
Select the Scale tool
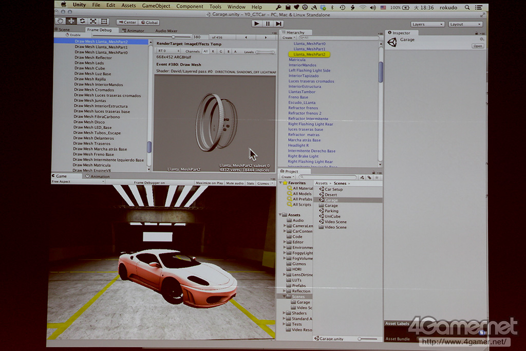93,21
